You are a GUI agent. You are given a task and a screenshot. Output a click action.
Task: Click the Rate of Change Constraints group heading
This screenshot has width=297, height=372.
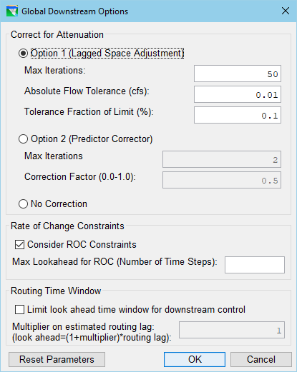(67, 226)
